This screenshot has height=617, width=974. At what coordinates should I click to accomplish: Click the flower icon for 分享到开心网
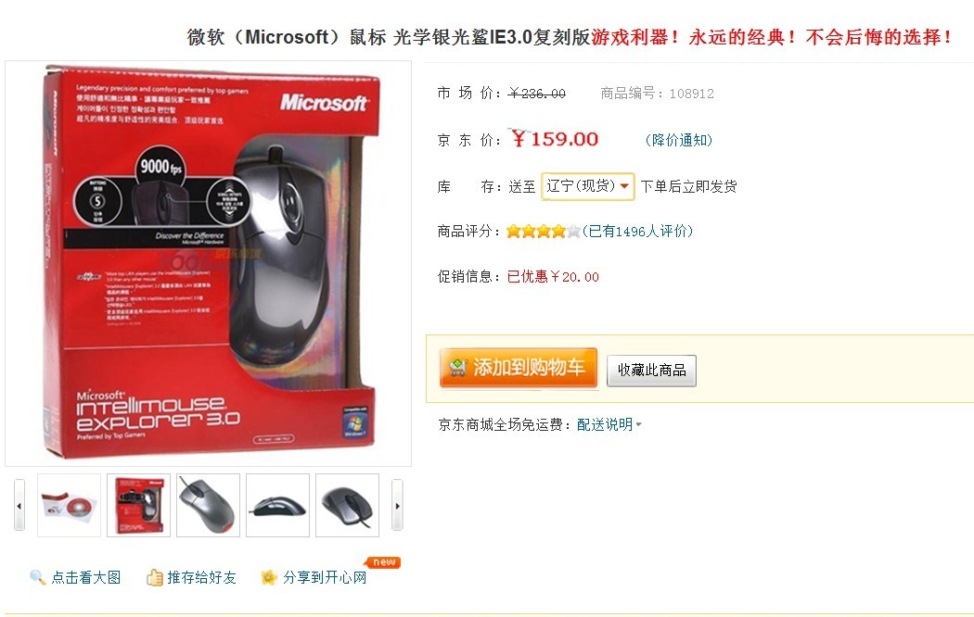coord(268,577)
